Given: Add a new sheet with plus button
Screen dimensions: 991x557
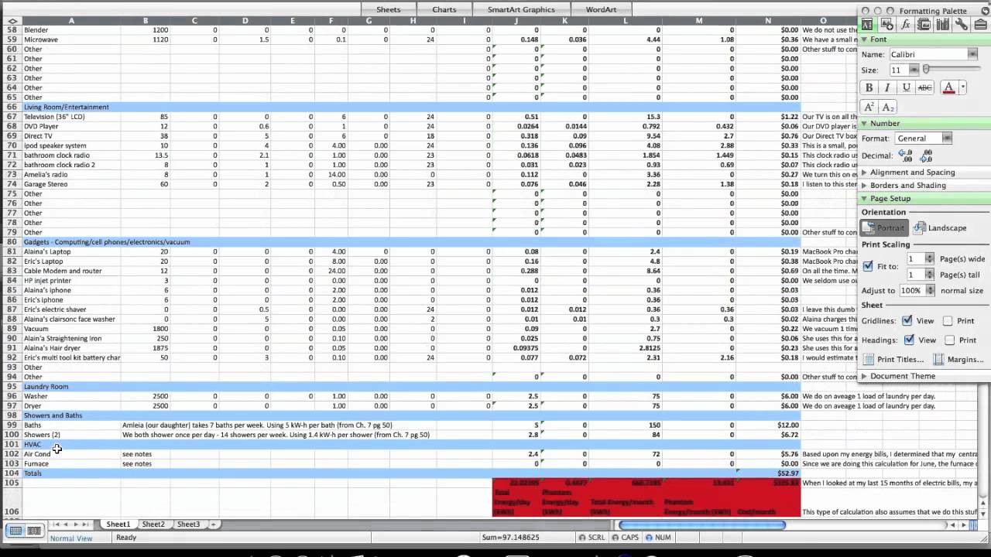Looking at the screenshot, I should (x=214, y=525).
